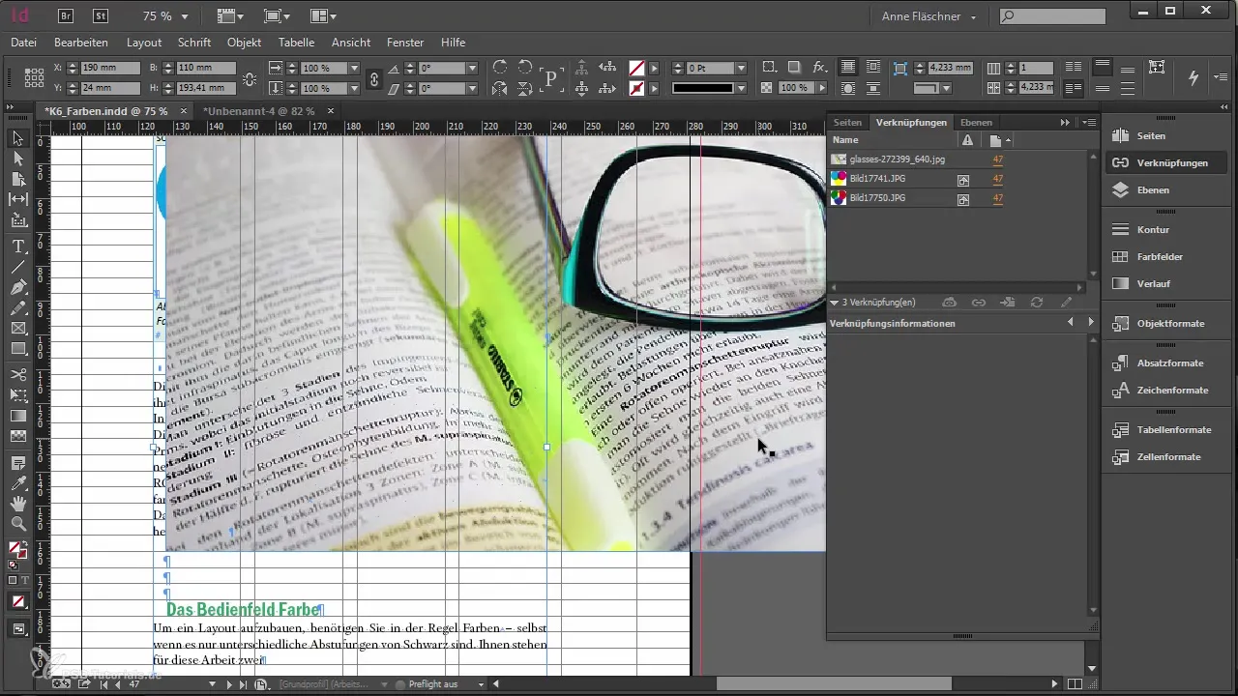Toggle jump object text wrap
The image size is (1238, 696).
[x=873, y=88]
